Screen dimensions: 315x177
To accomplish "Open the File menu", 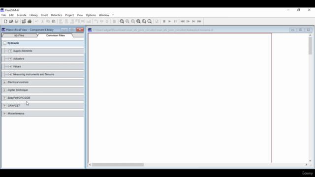I will [3, 15].
